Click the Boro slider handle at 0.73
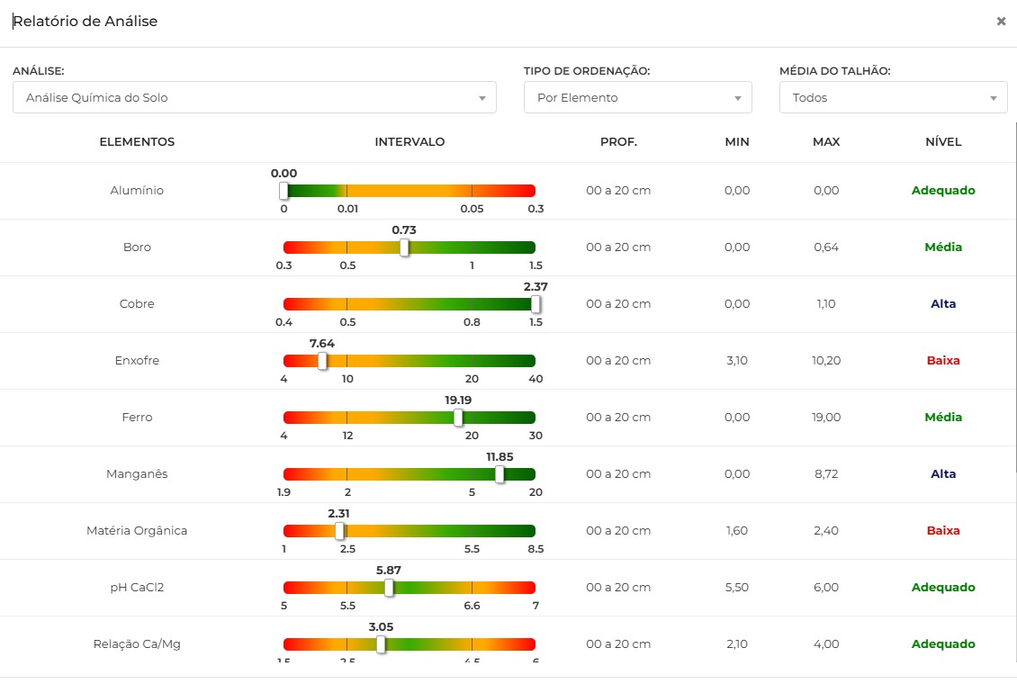1017x684 pixels. tap(404, 247)
